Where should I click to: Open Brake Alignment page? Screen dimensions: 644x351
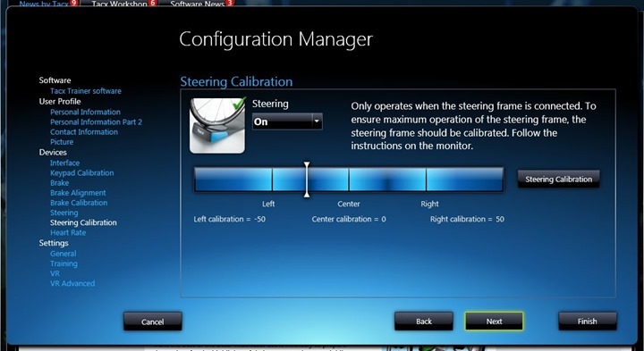tap(78, 193)
